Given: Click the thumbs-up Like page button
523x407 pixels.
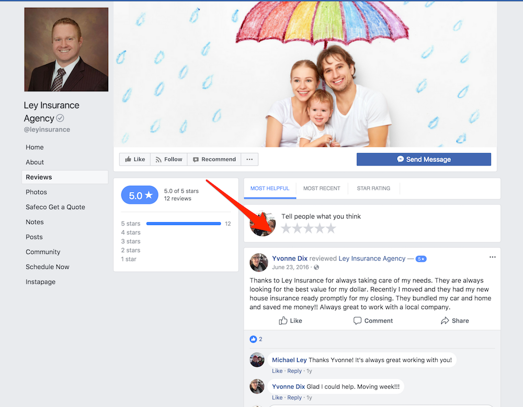Looking at the screenshot, I should pyautogui.click(x=135, y=160).
